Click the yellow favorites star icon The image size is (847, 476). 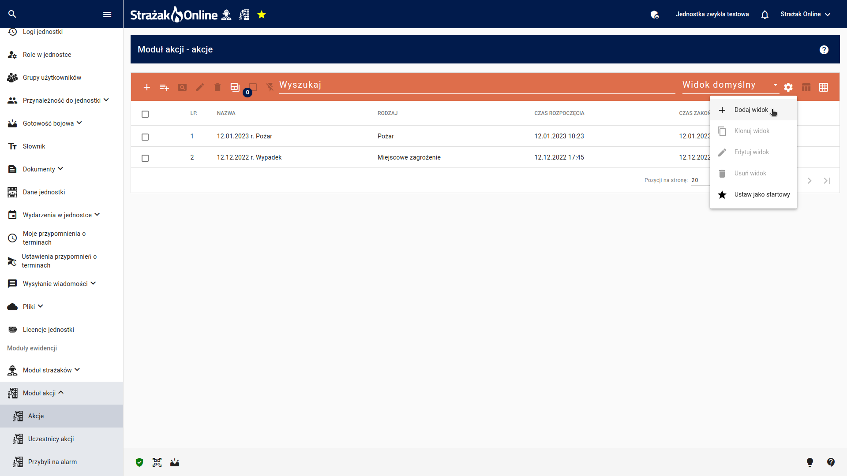[262, 15]
